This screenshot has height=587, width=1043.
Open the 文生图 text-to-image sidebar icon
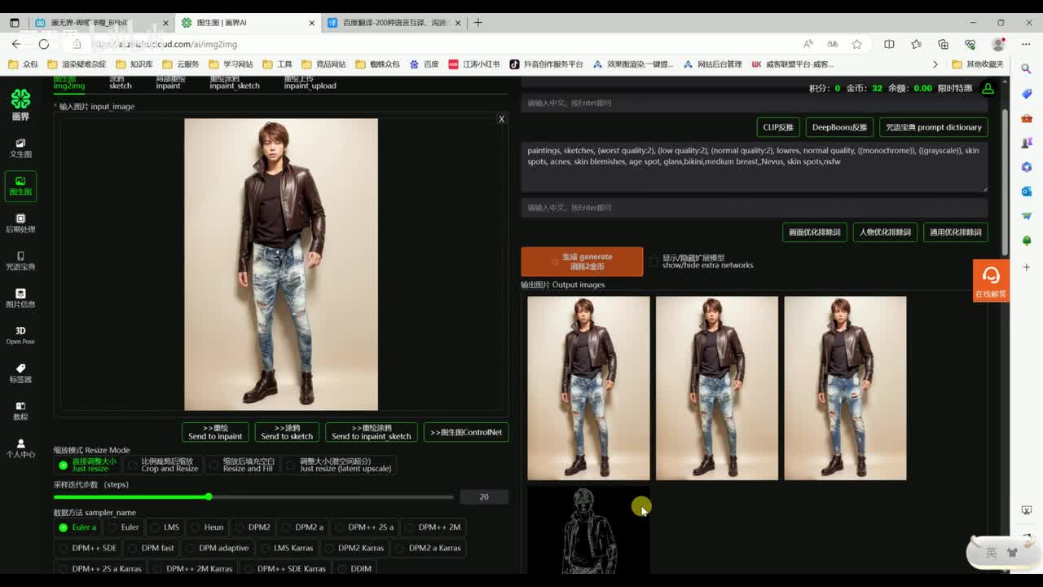[20, 148]
